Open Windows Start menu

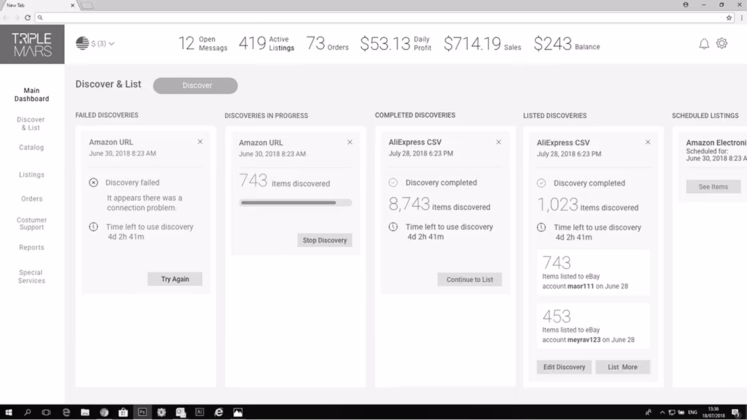(x=8, y=413)
